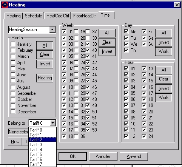Choose Tariff 5 in the dropdown list
This screenshot has height=167, width=182.
tap(43, 155)
